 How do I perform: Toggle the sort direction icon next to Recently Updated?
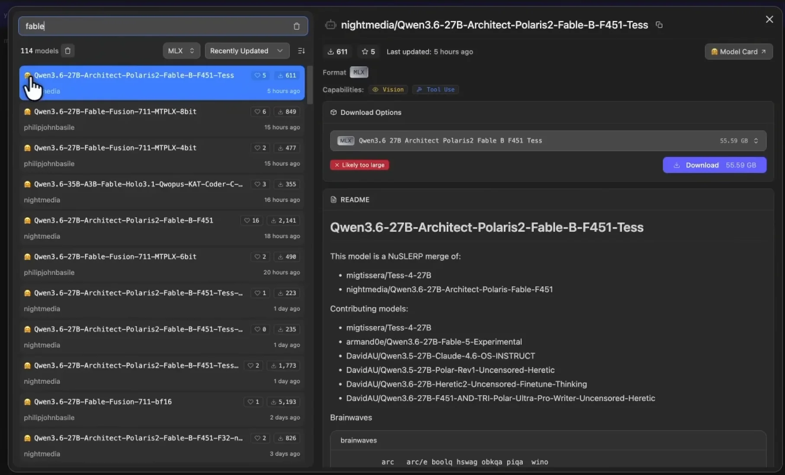coord(301,51)
